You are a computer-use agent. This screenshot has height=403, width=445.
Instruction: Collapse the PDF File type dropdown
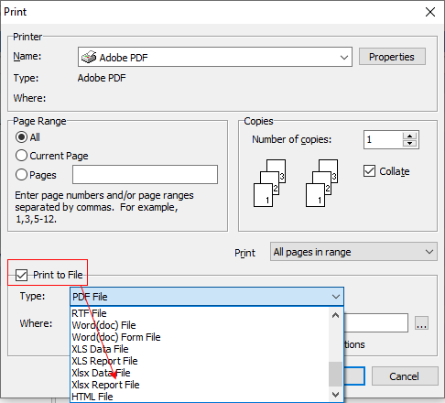click(x=207, y=297)
